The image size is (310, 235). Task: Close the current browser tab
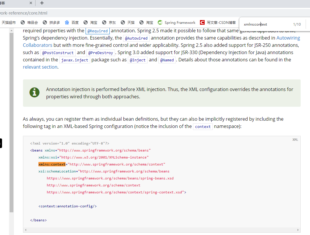pyautogui.click(x=31, y=3)
